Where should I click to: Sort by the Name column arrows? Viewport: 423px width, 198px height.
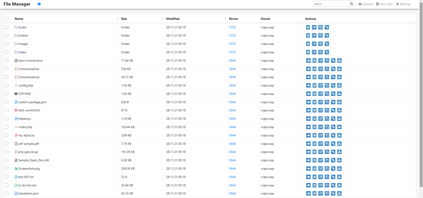[117, 19]
